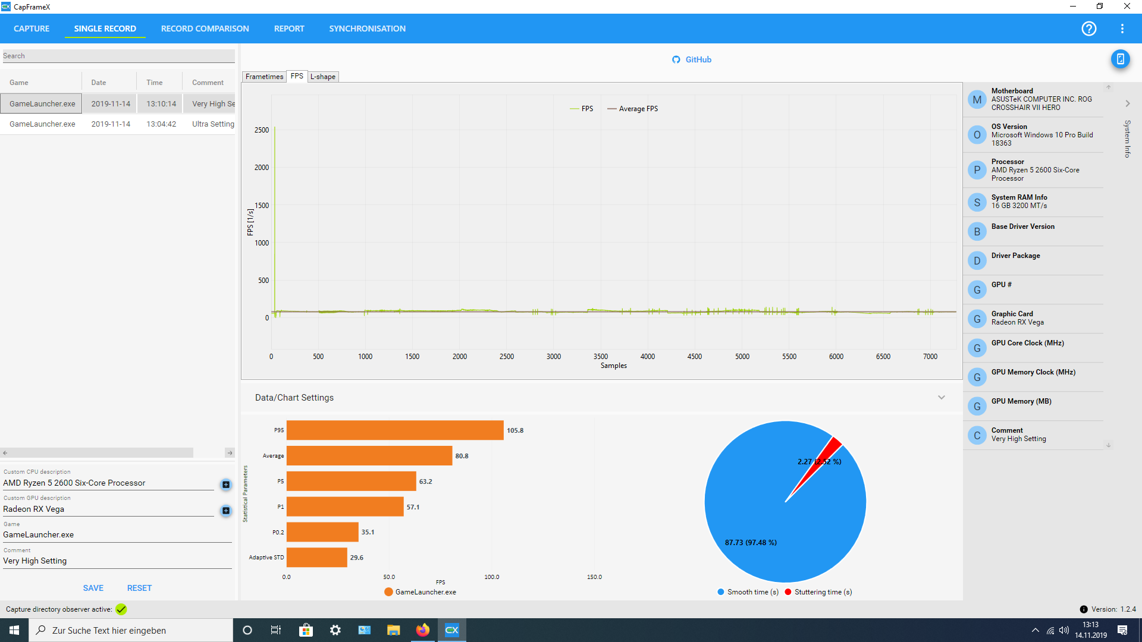Expand the Data/Chart Settings panel

[x=941, y=398]
